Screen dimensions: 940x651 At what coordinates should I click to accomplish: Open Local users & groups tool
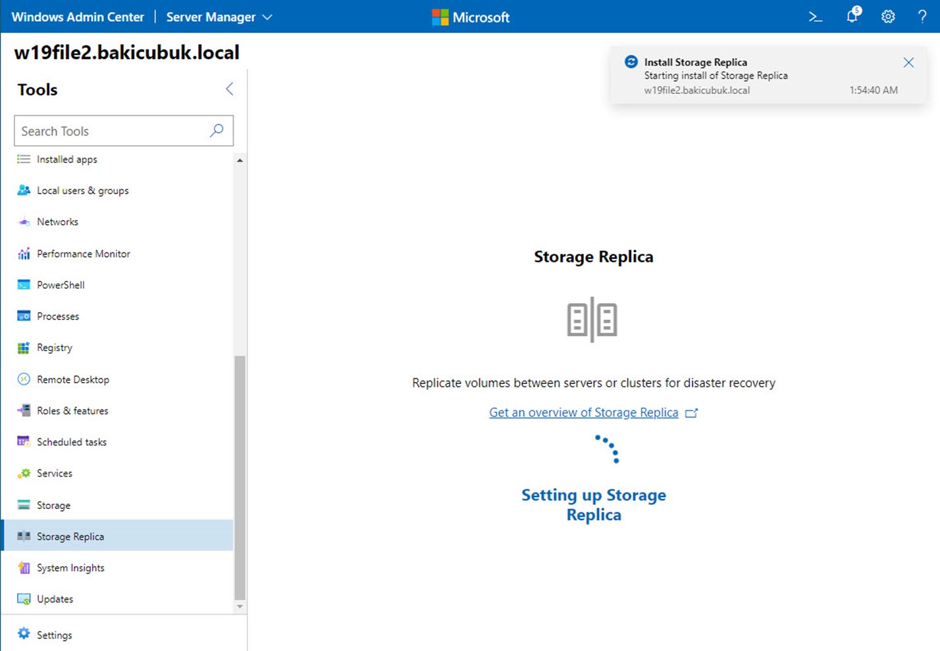(83, 191)
